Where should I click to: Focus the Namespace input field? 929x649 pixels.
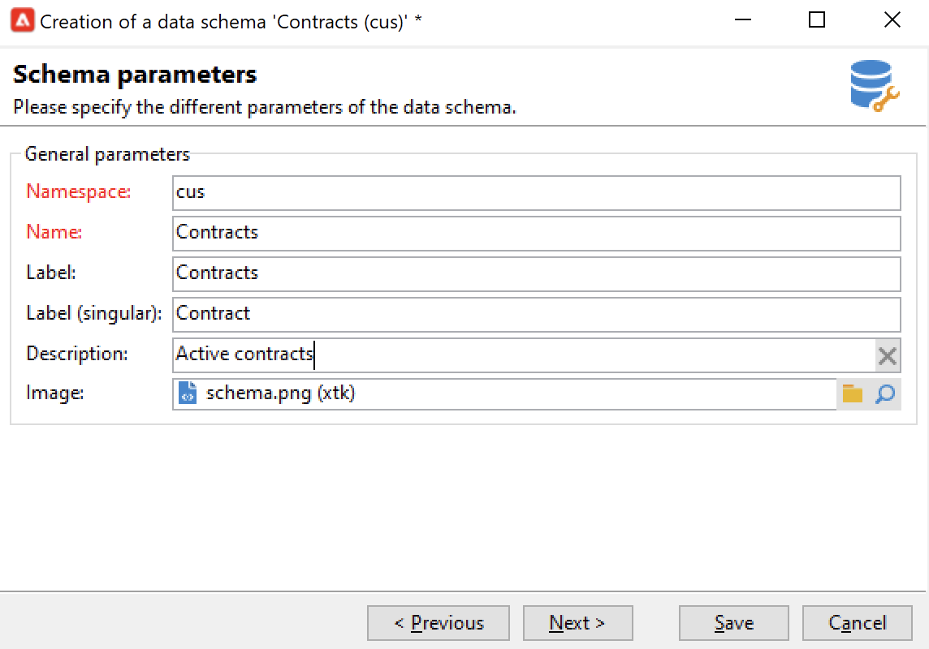536,193
